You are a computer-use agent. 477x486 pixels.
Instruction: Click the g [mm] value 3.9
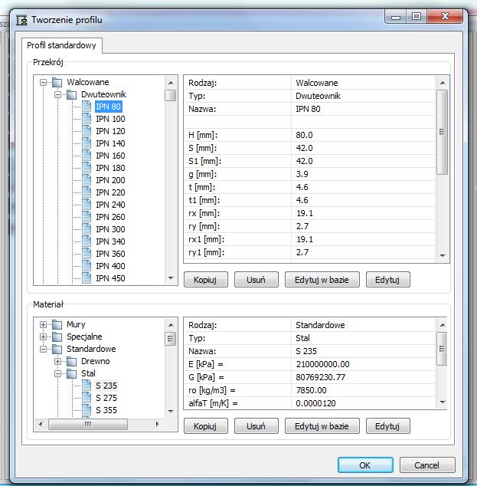(302, 174)
